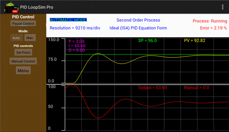Open the Set Point control
The width and height of the screenshot is (229, 132).
(x=23, y=52)
